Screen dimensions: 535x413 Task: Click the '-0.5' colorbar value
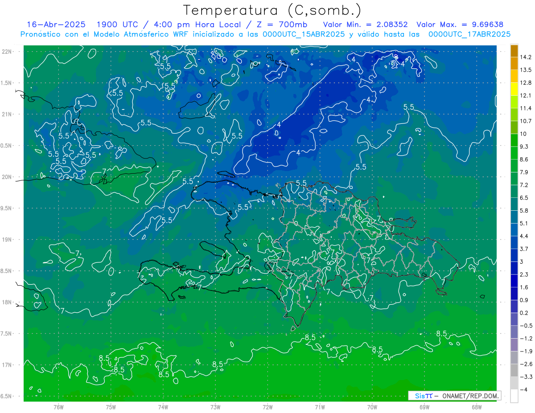point(526,326)
